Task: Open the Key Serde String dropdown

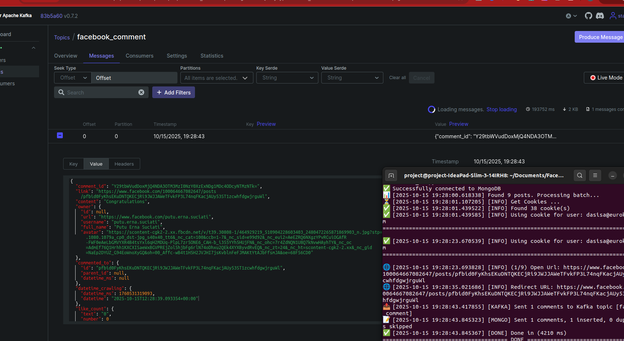Action: coord(287,78)
